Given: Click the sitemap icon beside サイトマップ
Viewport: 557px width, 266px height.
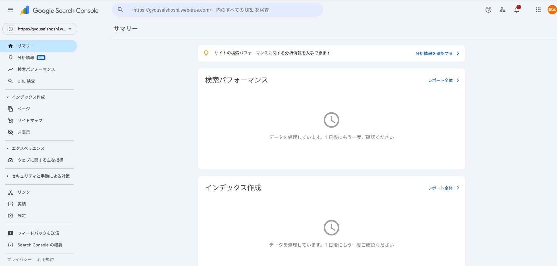Looking at the screenshot, I should 11,121.
